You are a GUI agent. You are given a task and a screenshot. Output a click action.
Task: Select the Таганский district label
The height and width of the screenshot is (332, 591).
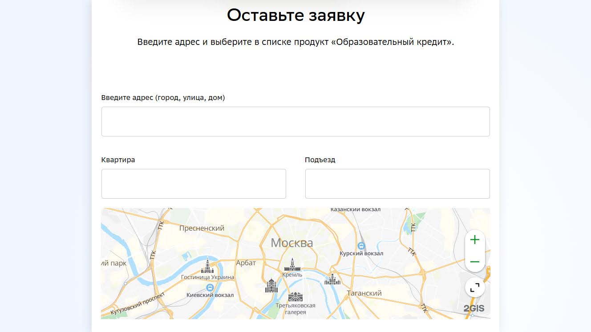pyautogui.click(x=364, y=293)
